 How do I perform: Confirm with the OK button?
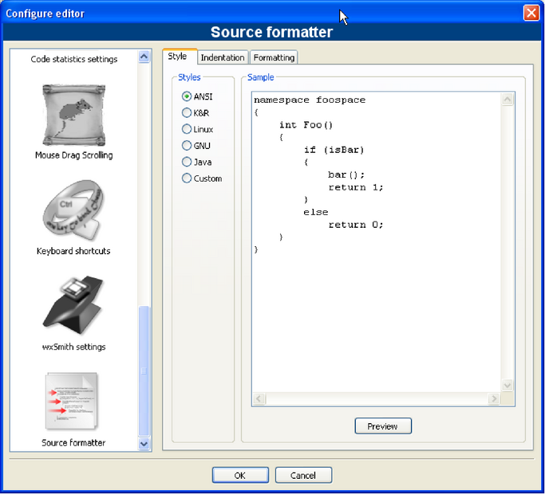point(240,475)
